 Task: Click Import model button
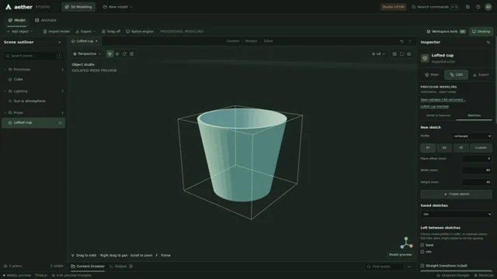(57, 31)
